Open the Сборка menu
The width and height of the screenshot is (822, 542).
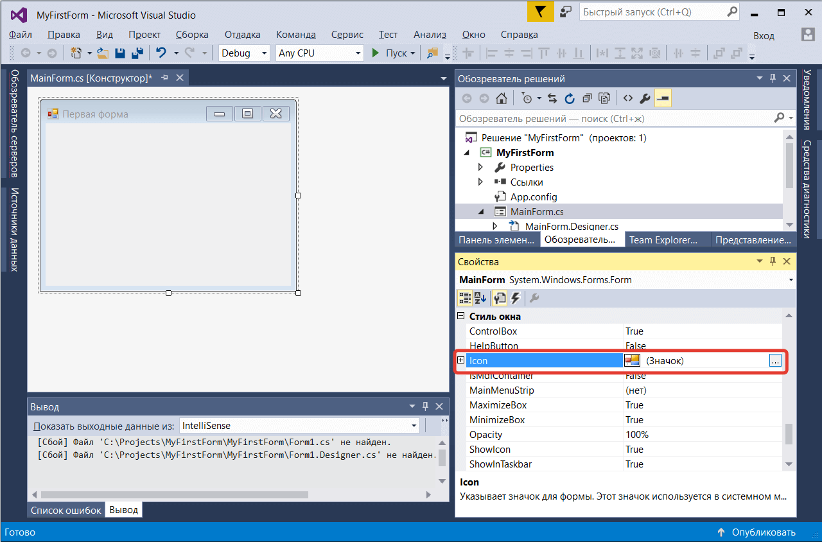[x=191, y=35]
